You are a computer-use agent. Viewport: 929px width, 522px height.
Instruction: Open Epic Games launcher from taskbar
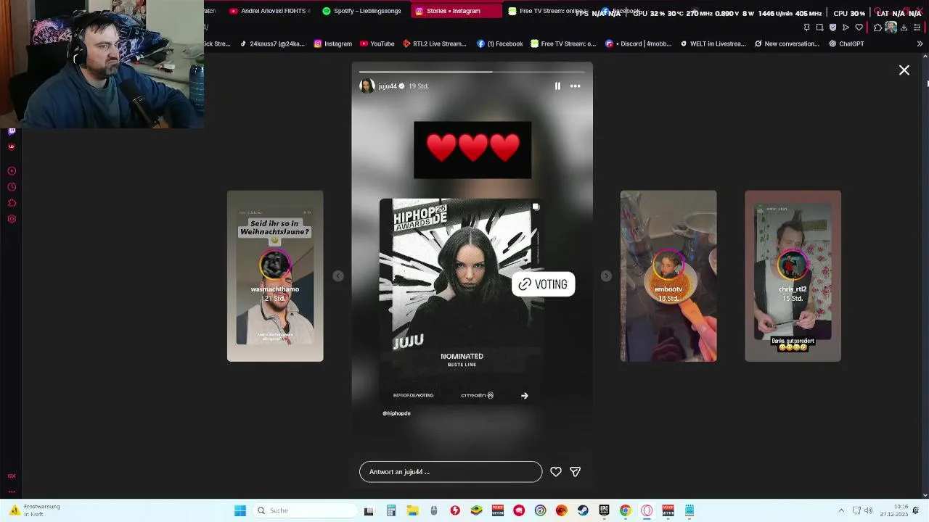pos(604,510)
